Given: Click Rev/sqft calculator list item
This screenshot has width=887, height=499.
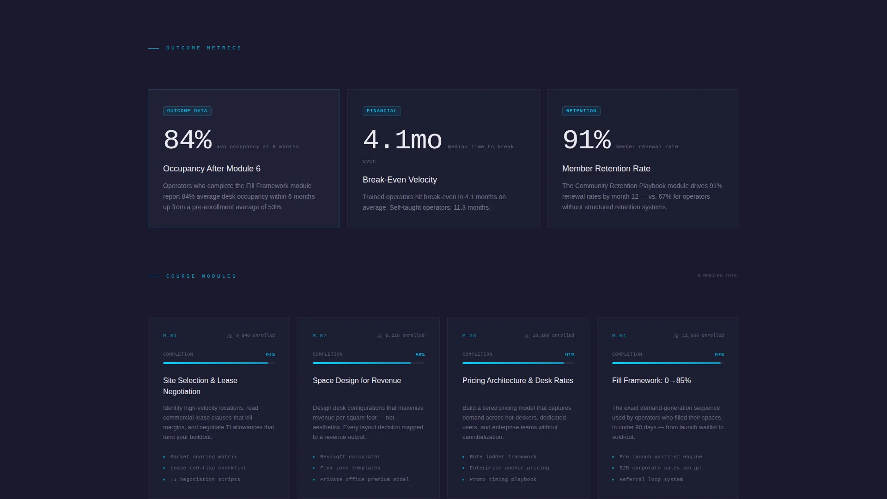Looking at the screenshot, I should tap(350, 457).
